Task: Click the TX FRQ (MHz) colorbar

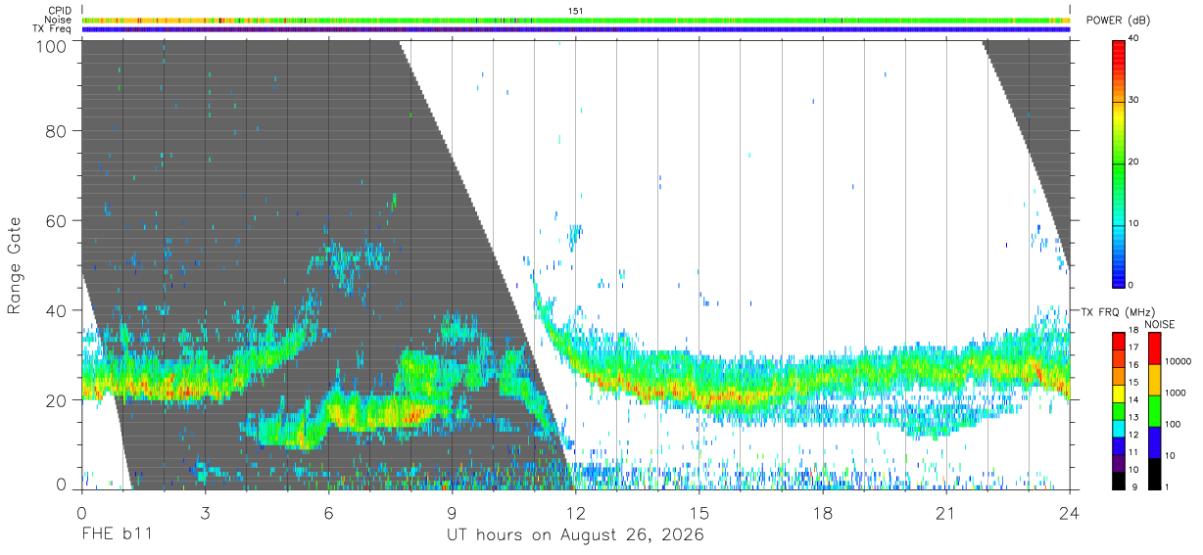Action: [x=1118, y=410]
